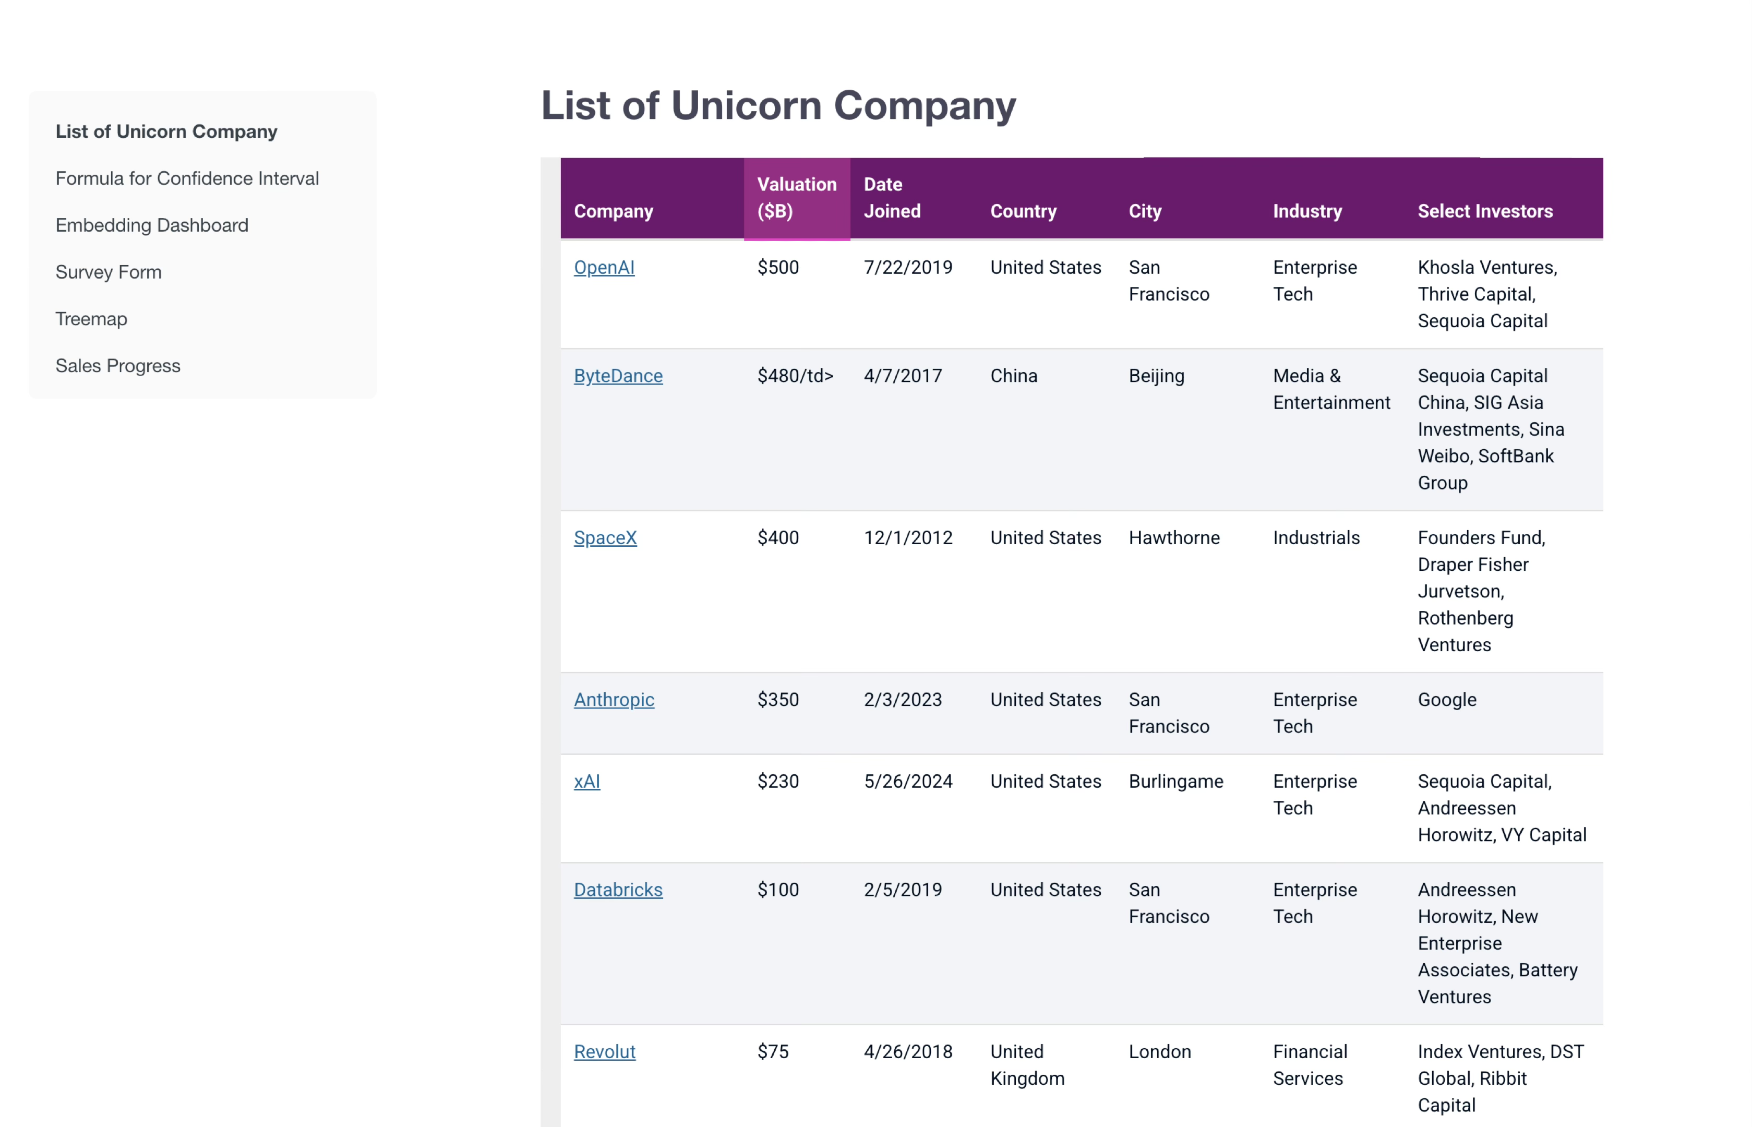
Task: Open the ByteDance company link
Action: (618, 376)
